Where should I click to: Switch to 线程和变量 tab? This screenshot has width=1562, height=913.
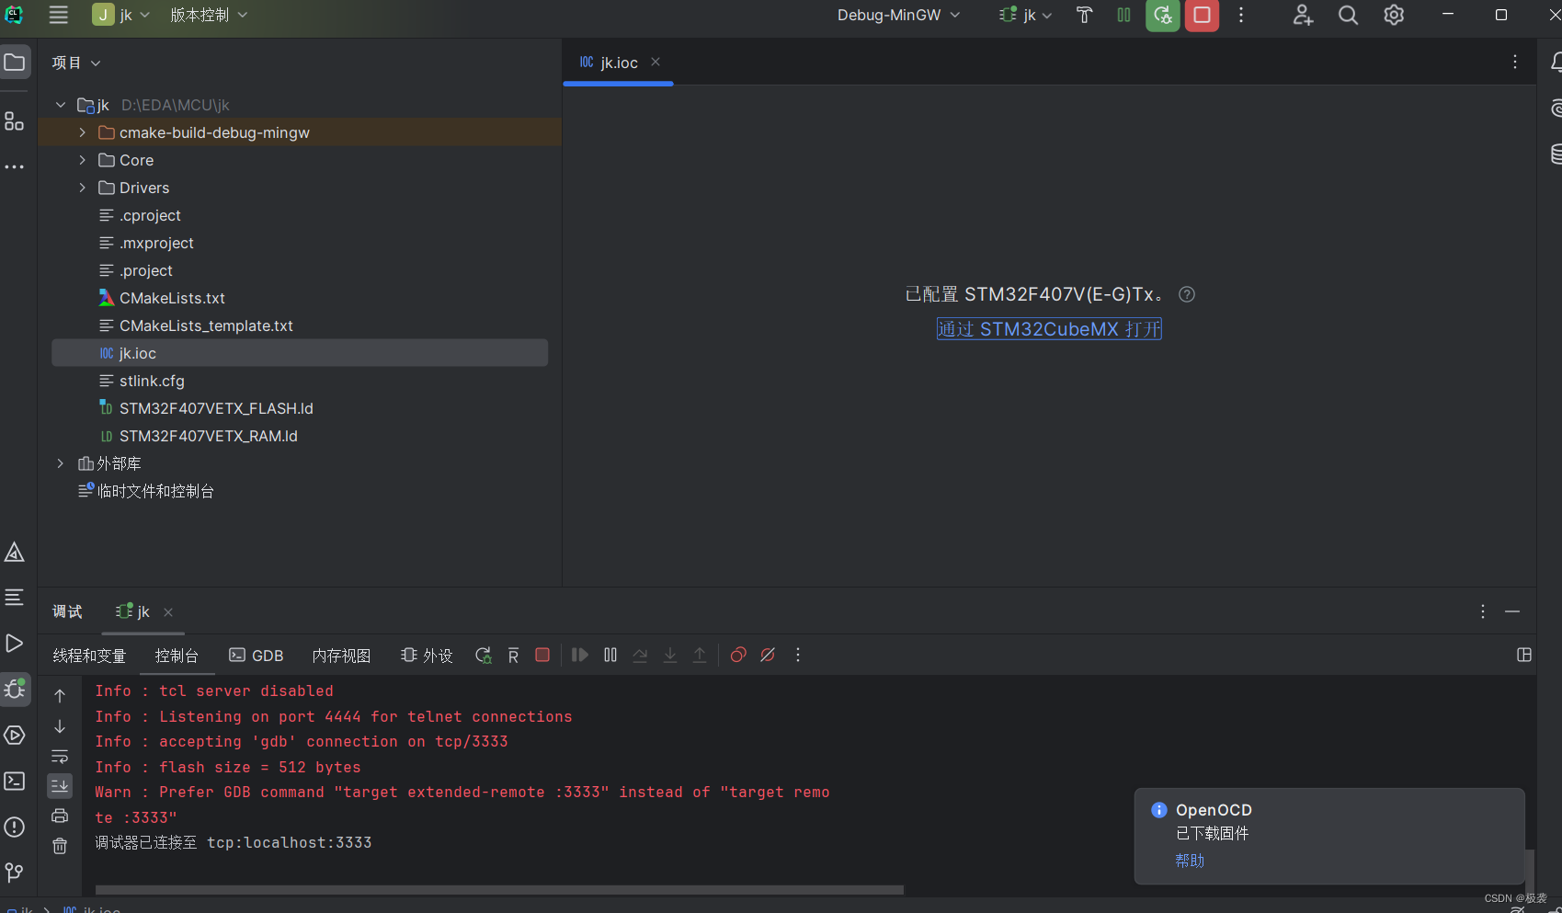coord(89,656)
